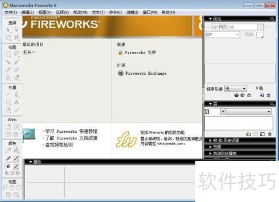Open the 文本(T) menu

click(x=98, y=12)
